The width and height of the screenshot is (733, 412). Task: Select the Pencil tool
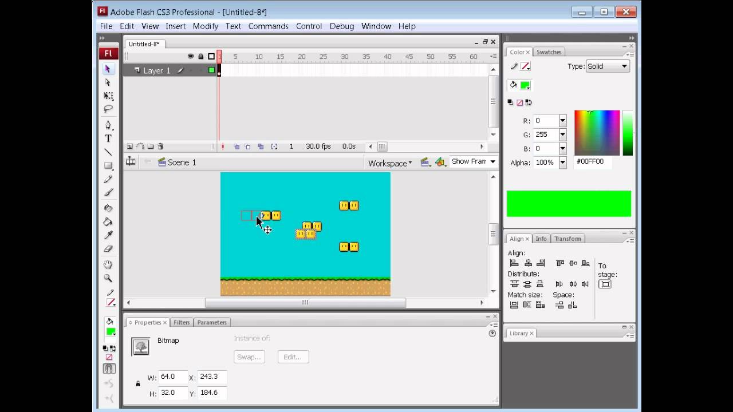(x=108, y=179)
